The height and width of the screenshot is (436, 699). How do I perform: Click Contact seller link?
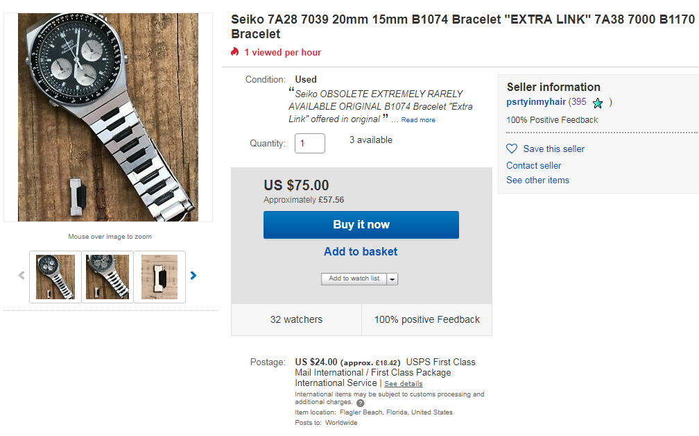click(x=534, y=165)
